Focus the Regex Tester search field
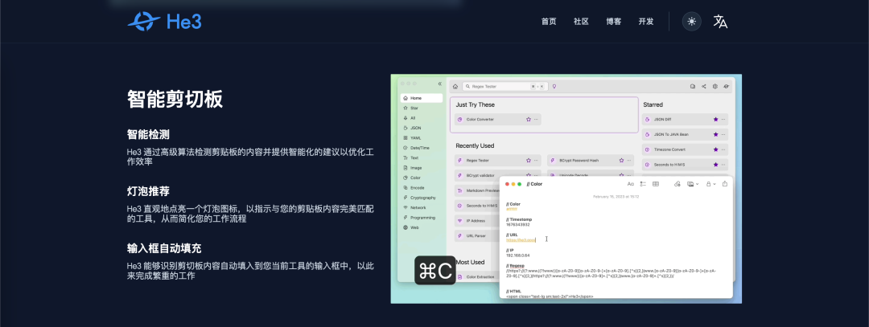 tap(505, 86)
